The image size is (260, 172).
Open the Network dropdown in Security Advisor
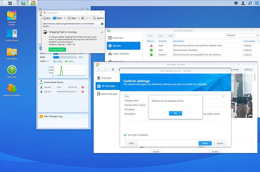[242, 36]
